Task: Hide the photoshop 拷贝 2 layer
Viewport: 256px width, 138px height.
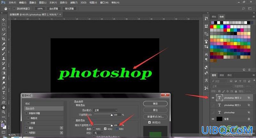Action: click(213, 98)
